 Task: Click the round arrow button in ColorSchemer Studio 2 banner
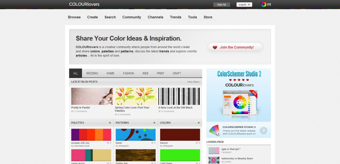coord(263,130)
